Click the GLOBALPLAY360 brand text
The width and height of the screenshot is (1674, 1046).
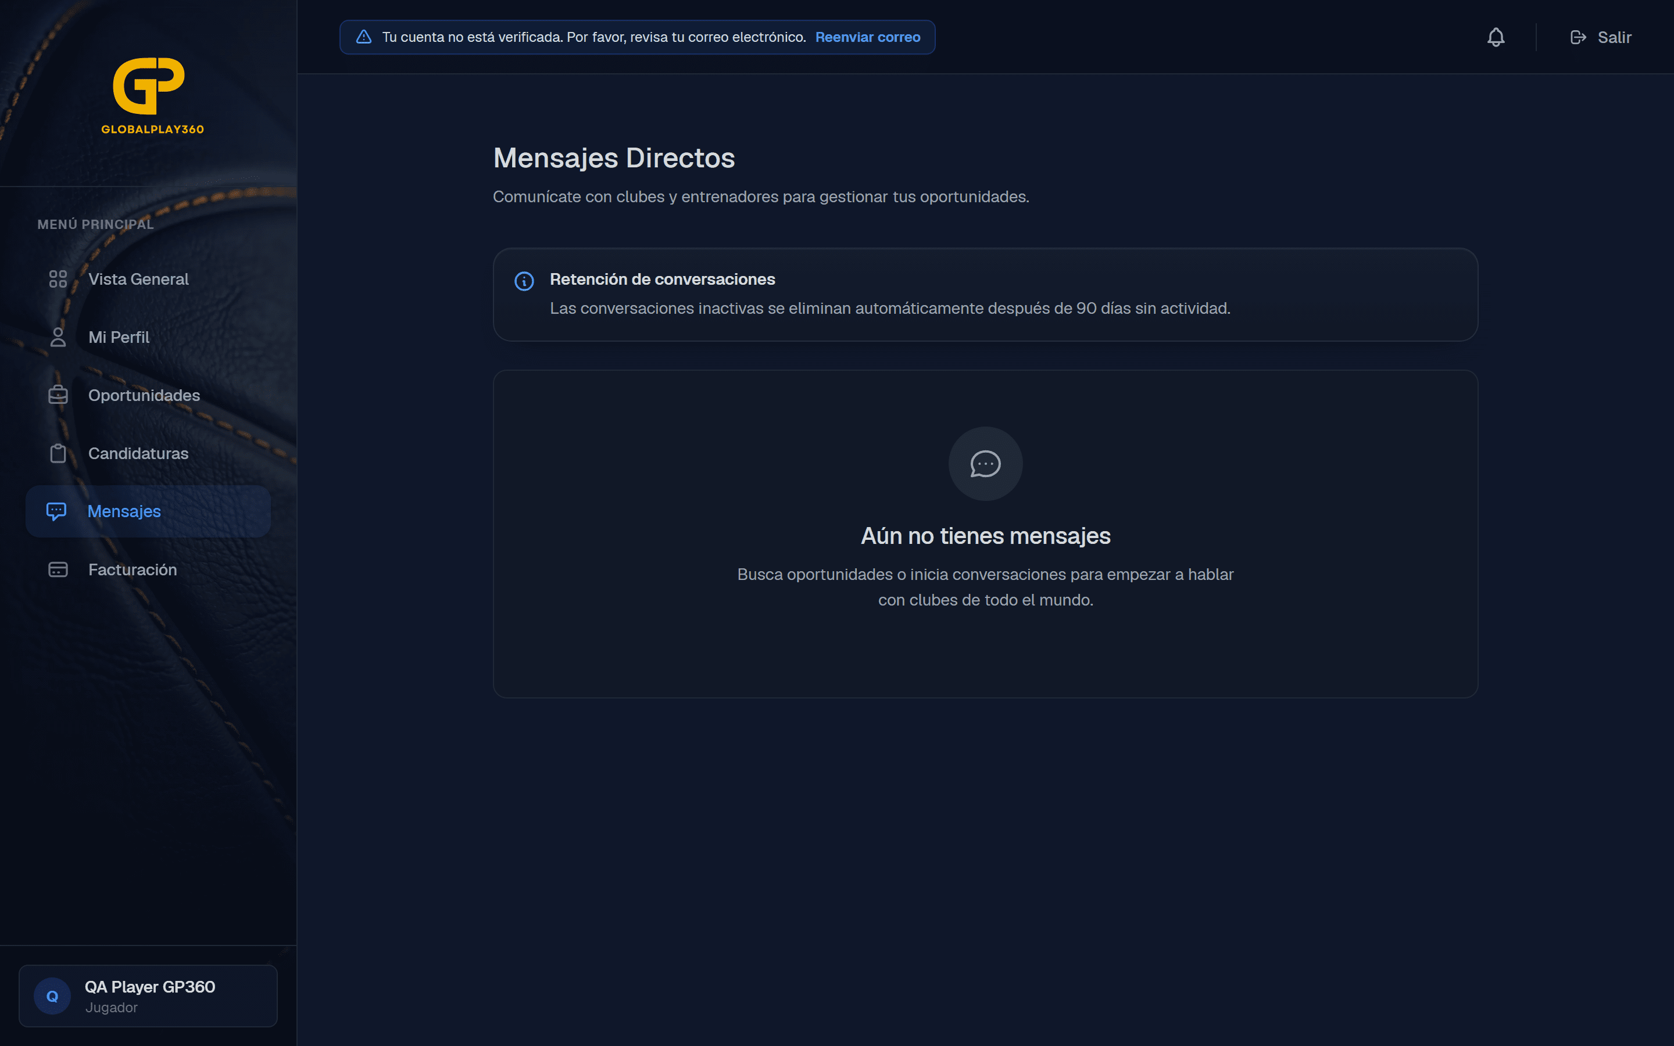point(152,130)
